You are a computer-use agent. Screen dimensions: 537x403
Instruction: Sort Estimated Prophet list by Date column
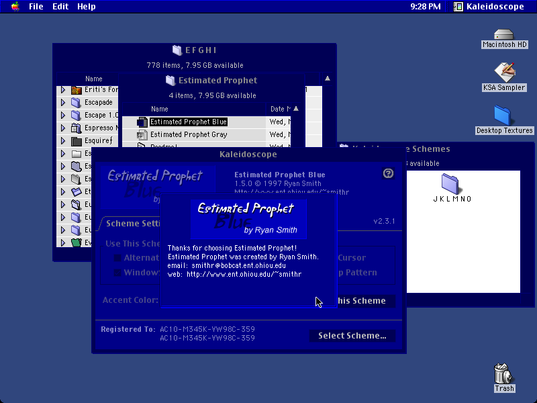coord(279,109)
